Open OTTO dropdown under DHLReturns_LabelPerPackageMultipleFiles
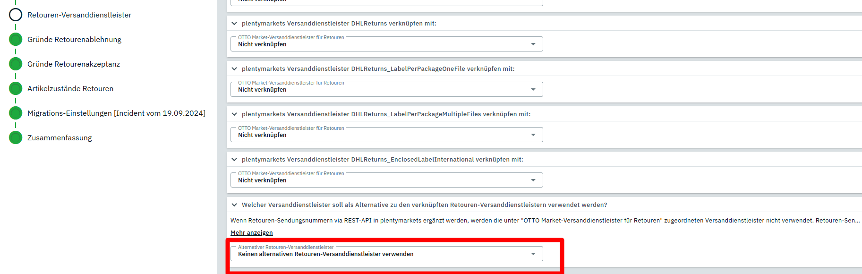The image size is (862, 274). click(386, 135)
